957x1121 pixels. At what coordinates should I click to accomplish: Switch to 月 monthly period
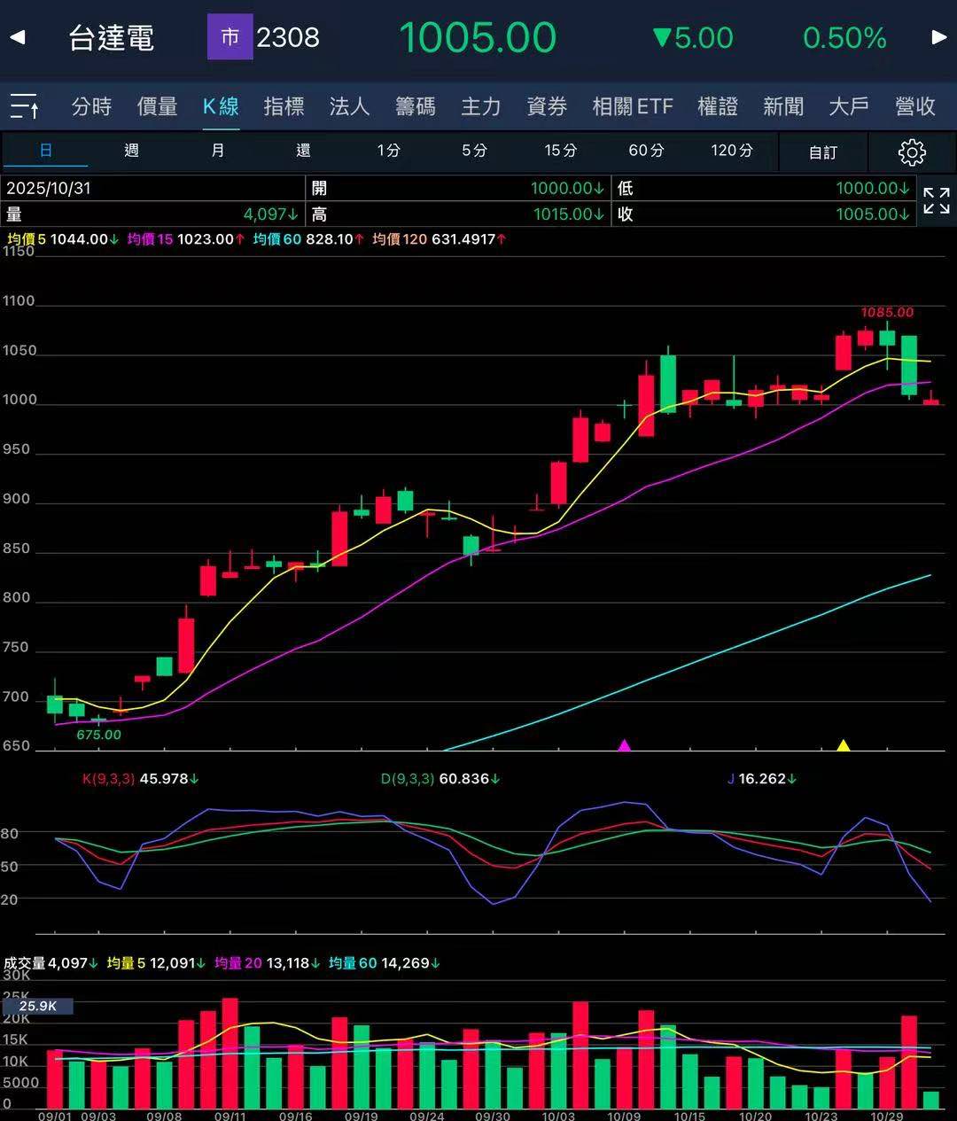[218, 151]
